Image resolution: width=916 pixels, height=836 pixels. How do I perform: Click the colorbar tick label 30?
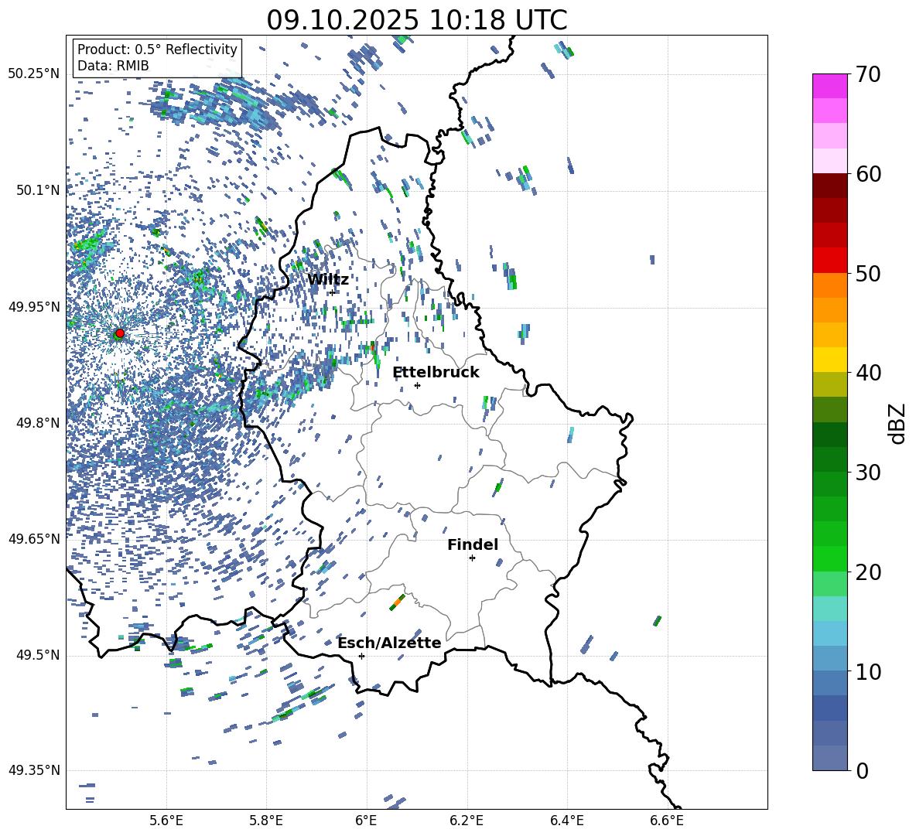[869, 473]
